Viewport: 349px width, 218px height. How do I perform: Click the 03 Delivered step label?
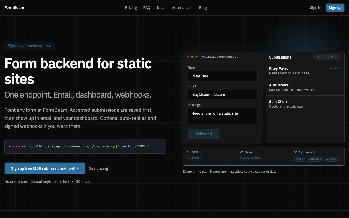tap(304, 152)
